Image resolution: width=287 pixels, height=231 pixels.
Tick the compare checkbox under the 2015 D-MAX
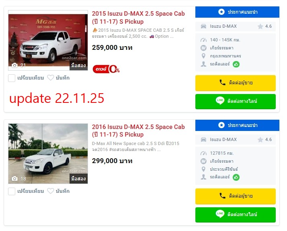(12, 78)
